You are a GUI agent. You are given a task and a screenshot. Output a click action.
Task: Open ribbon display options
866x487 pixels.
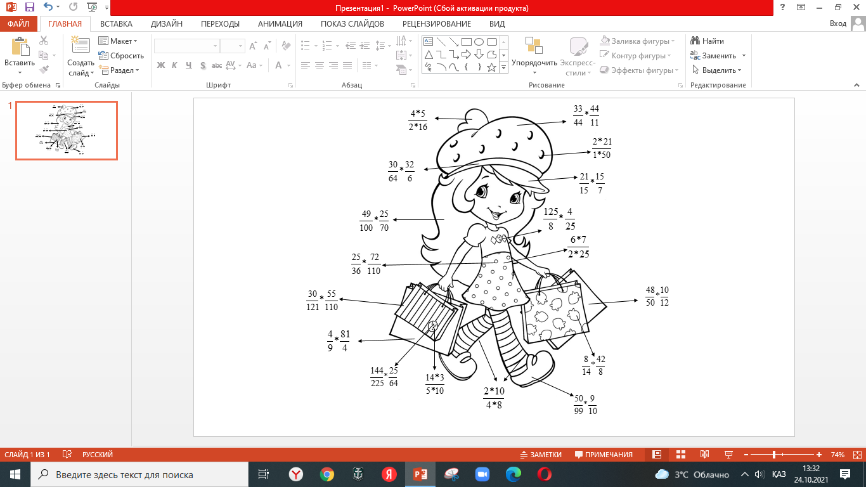coord(801,8)
